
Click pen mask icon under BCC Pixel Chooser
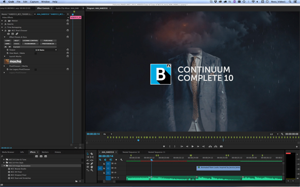pyautogui.click(x=17, y=34)
